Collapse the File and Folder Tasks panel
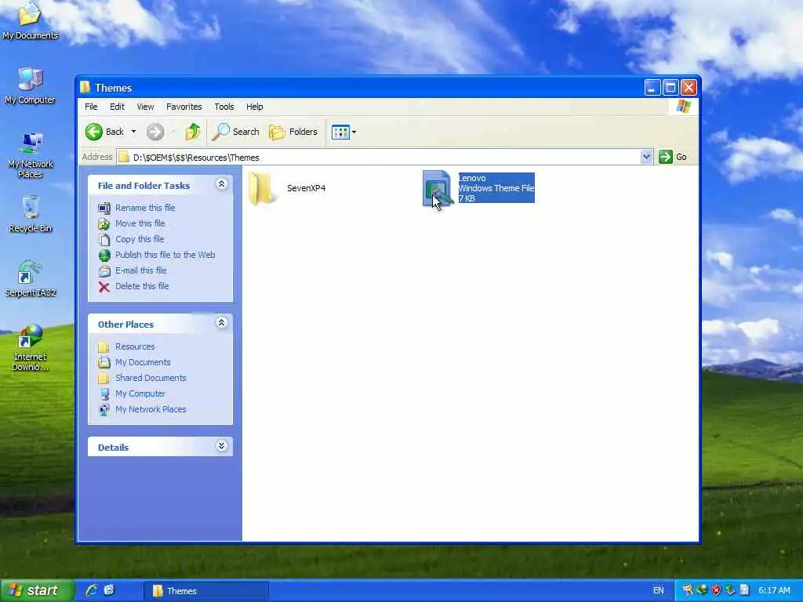This screenshot has width=803, height=602. pos(221,184)
